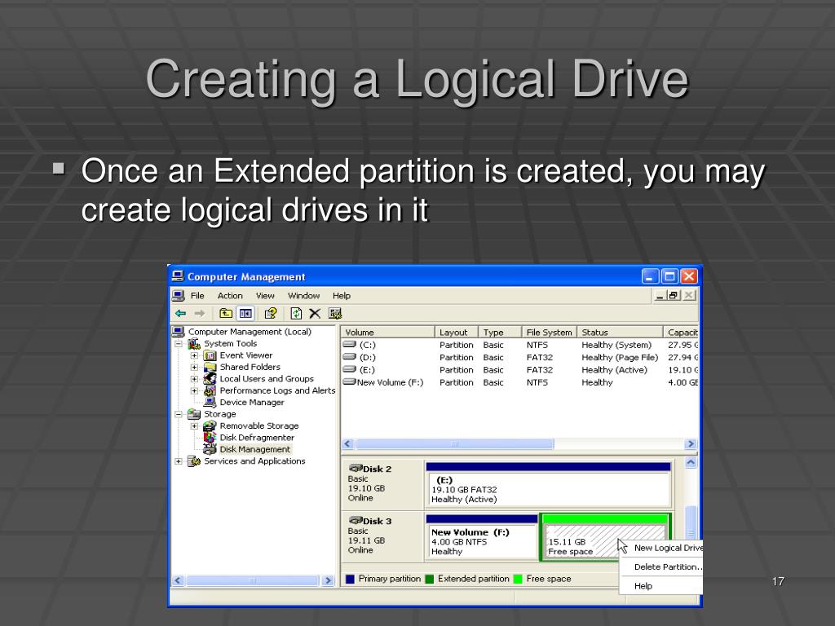
Task: Minimize the Computer Management window
Action: tap(650, 276)
